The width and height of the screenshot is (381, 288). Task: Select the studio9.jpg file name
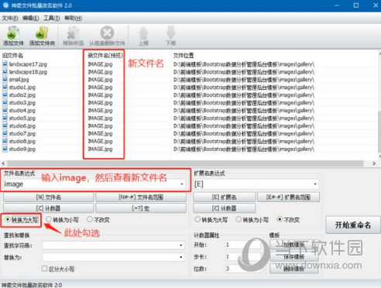coord(22,149)
